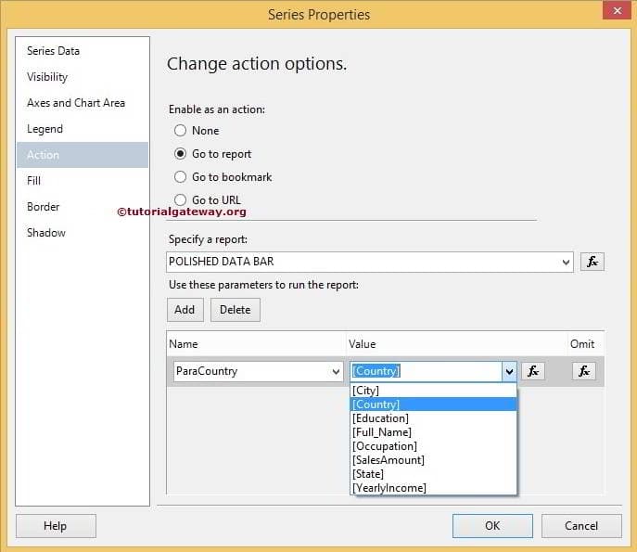Choose [City] in the dropdown list
The width and height of the screenshot is (637, 552).
tap(366, 391)
